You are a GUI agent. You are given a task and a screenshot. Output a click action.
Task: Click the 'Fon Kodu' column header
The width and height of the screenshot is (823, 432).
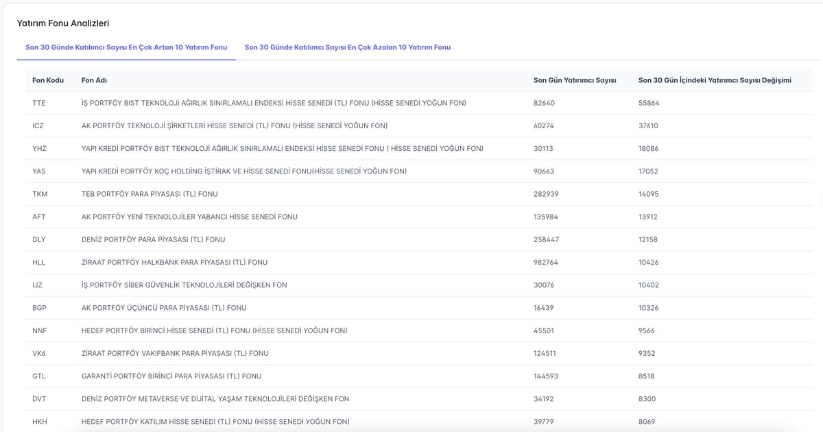pyautogui.click(x=48, y=80)
